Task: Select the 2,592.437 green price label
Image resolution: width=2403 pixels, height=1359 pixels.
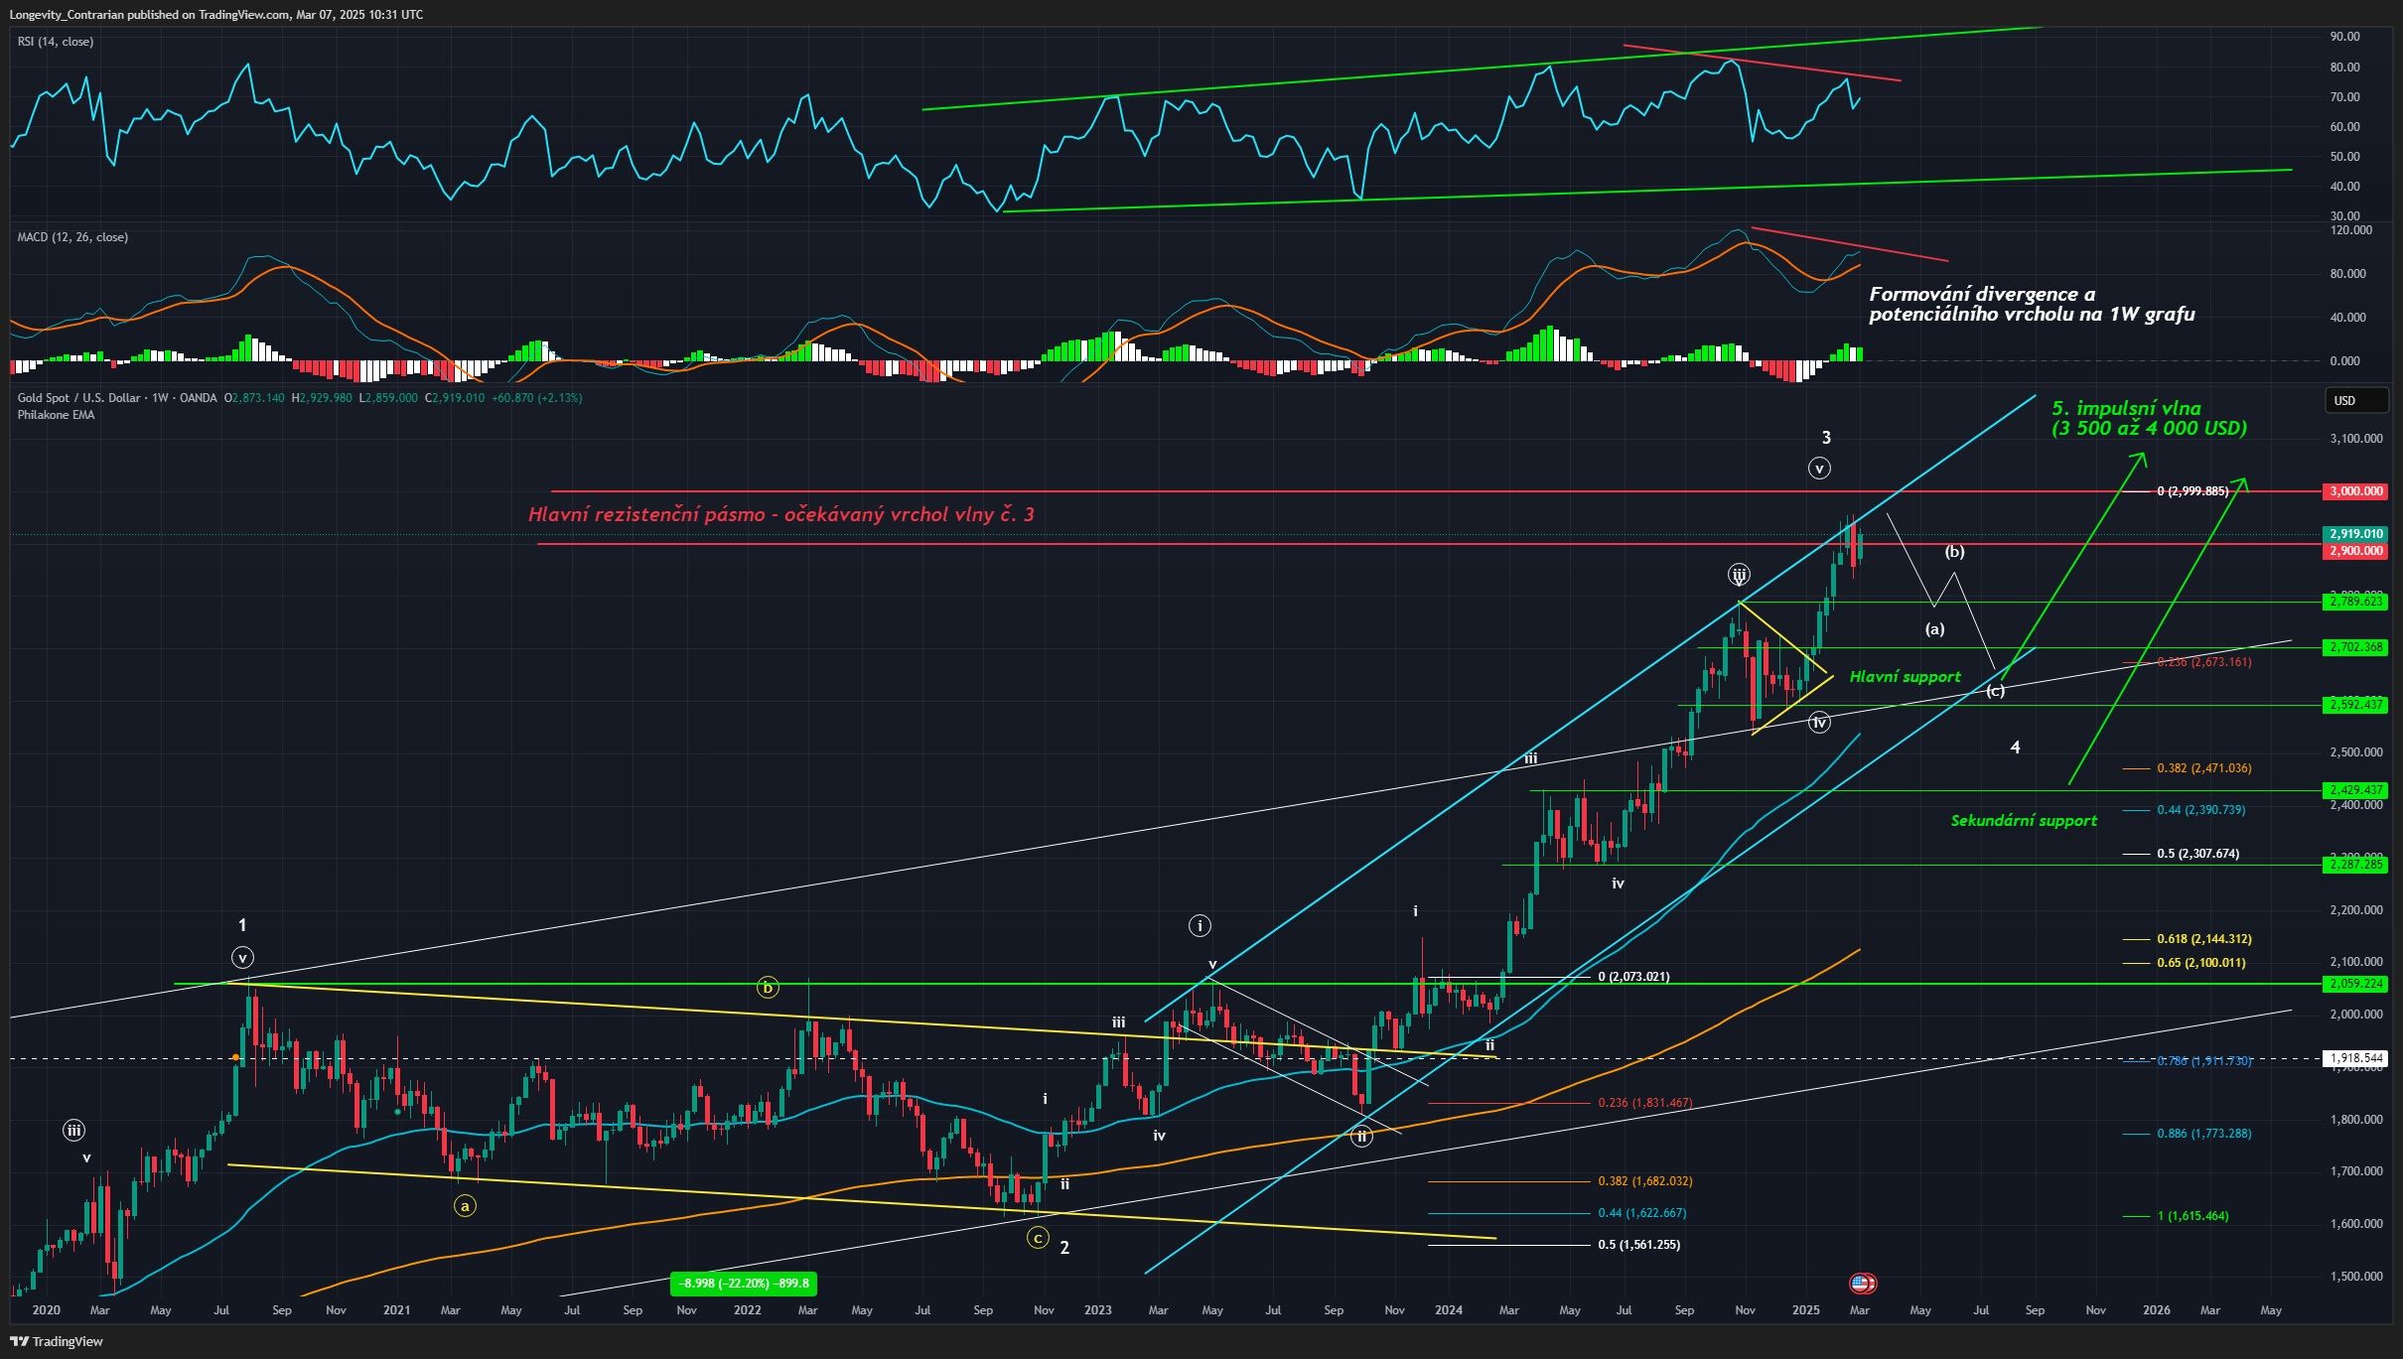Action: (2354, 705)
